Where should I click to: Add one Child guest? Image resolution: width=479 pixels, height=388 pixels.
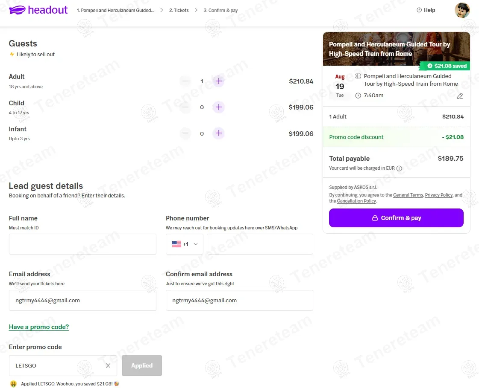219,107
